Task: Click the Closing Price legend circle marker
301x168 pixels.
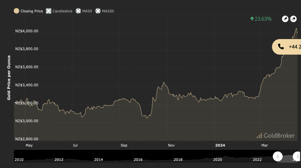Action: (16, 10)
